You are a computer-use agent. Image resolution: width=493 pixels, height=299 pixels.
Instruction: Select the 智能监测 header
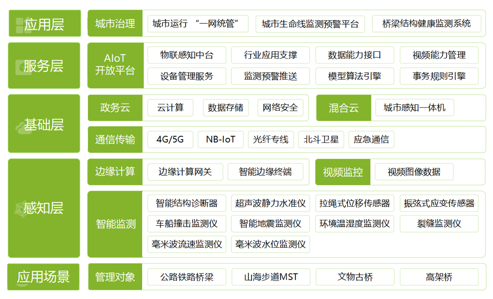[115, 224]
